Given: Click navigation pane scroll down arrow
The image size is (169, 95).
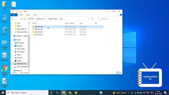Looking at the screenshot, I should [29, 70].
